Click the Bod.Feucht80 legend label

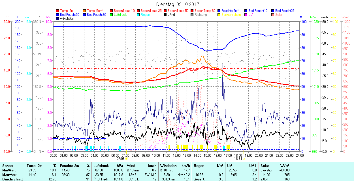(x=97, y=15)
